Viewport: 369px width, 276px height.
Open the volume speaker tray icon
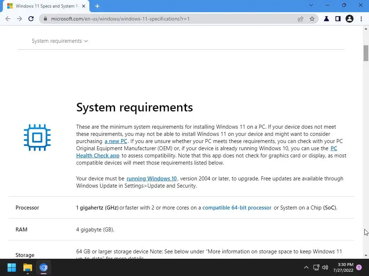(325, 267)
